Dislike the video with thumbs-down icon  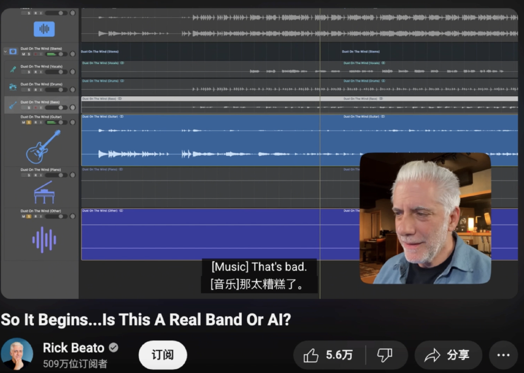click(x=385, y=355)
